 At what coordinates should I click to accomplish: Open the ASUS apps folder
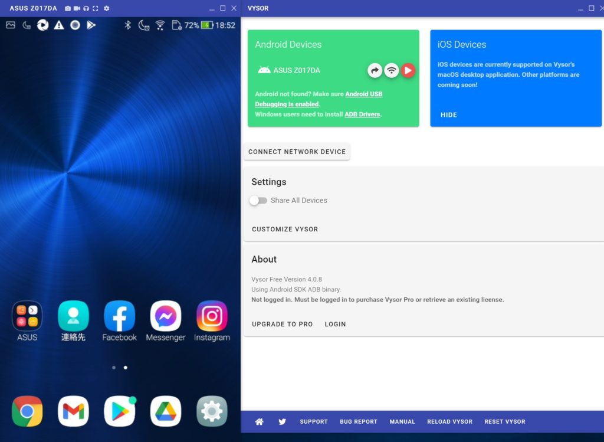[27, 321]
